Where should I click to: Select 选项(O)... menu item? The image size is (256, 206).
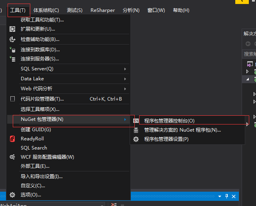point(31,195)
